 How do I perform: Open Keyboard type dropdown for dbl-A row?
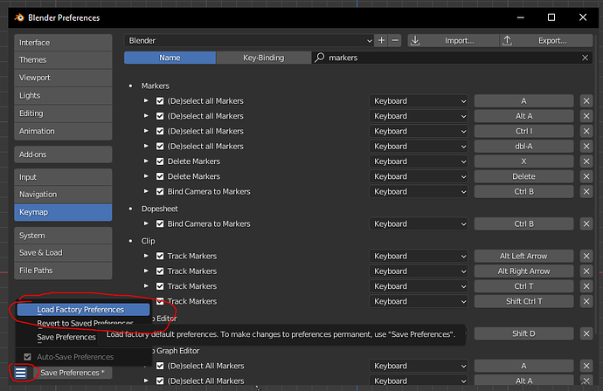pos(419,147)
